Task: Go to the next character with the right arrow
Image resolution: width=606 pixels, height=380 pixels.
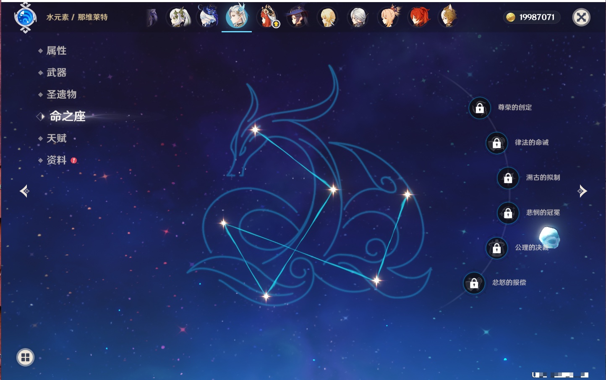Action: [582, 191]
